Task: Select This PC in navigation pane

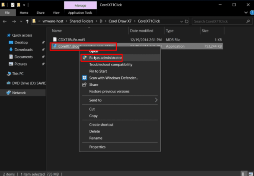Action: tap(18, 73)
